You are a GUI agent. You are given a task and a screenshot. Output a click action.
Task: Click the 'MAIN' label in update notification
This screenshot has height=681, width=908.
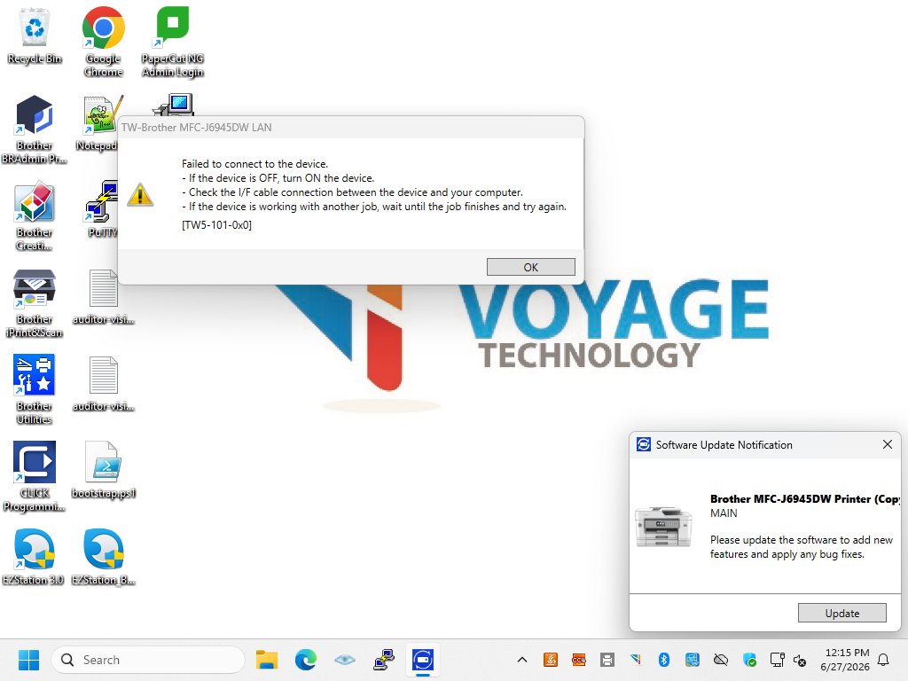[724, 513]
